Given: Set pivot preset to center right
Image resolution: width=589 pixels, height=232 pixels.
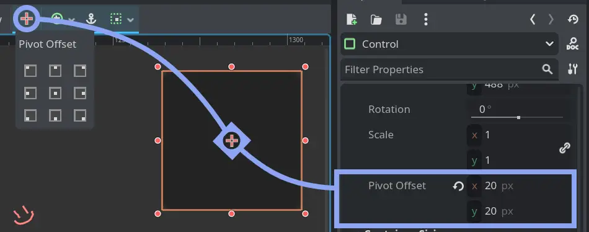Looking at the screenshot, I should (x=80, y=93).
